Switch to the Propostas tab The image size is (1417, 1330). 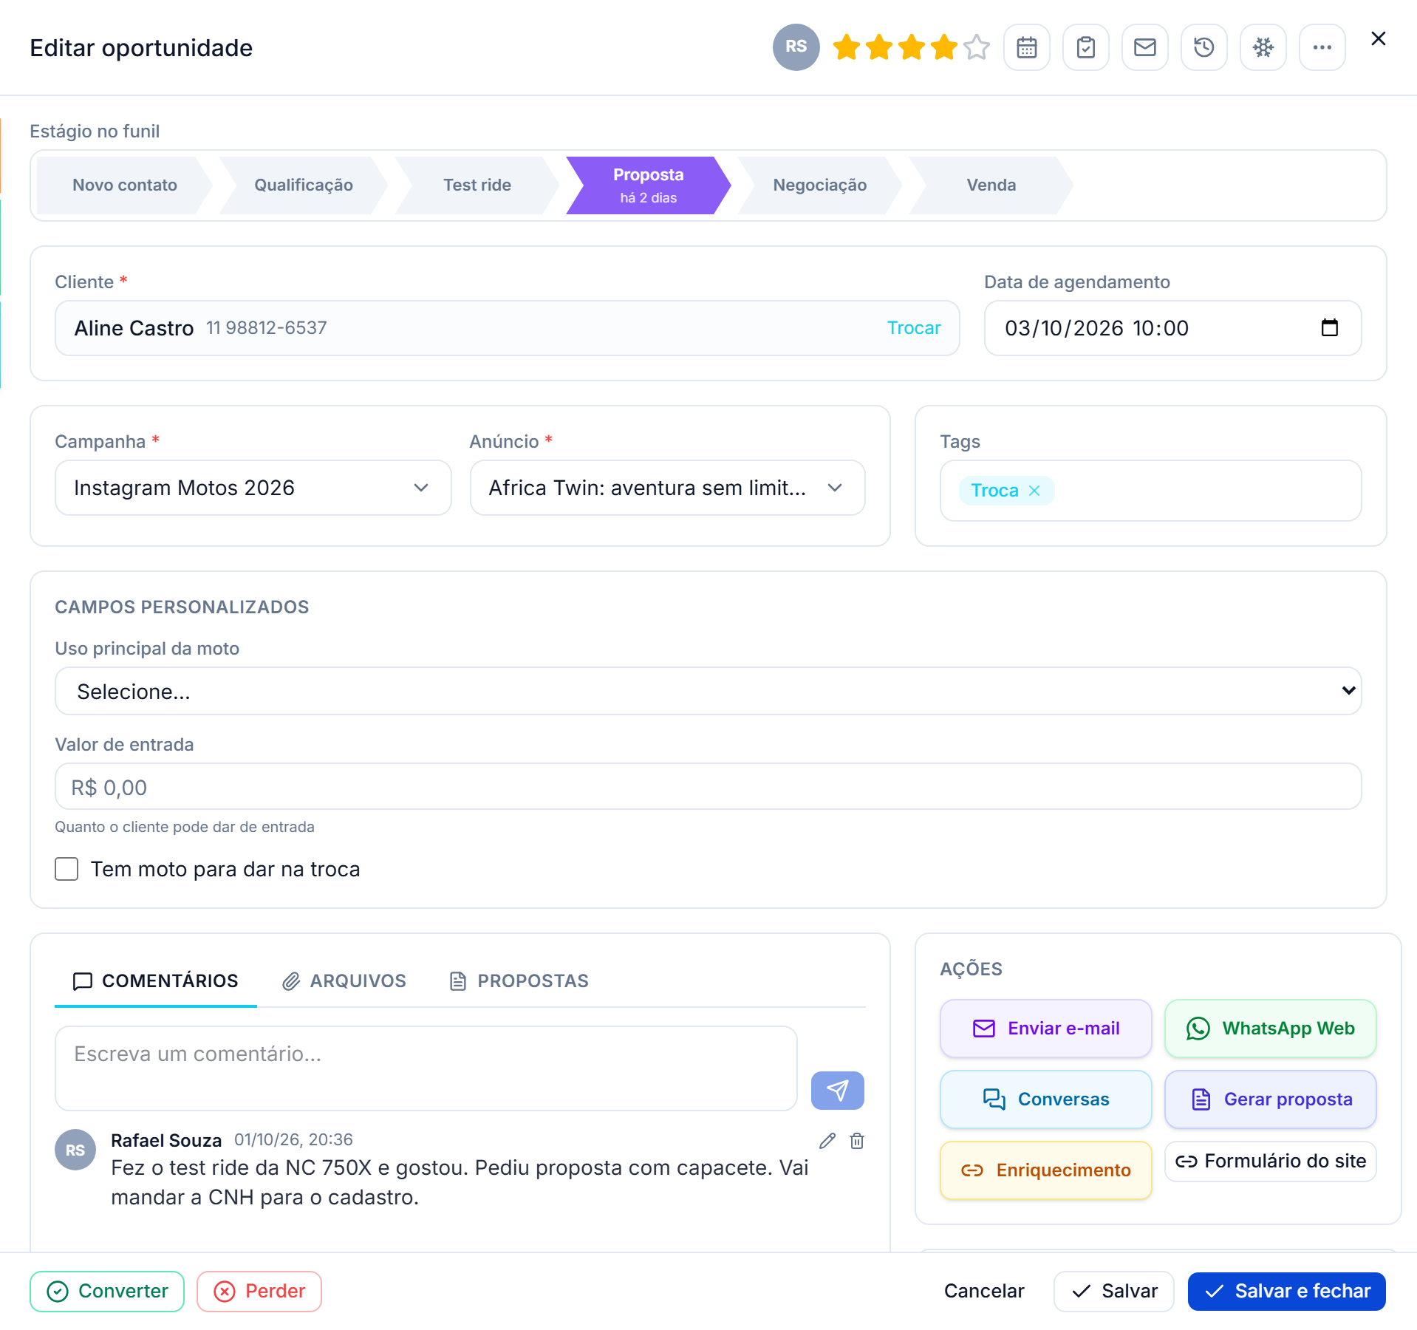point(519,981)
